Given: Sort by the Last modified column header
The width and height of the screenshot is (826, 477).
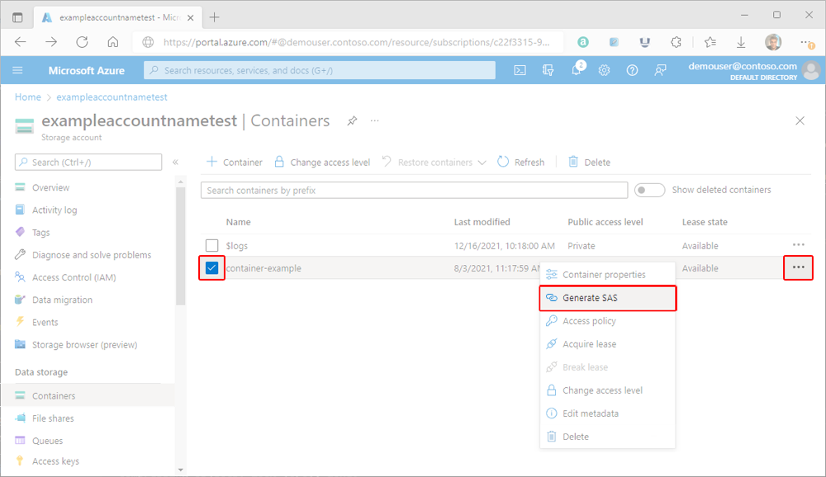Looking at the screenshot, I should (x=482, y=222).
